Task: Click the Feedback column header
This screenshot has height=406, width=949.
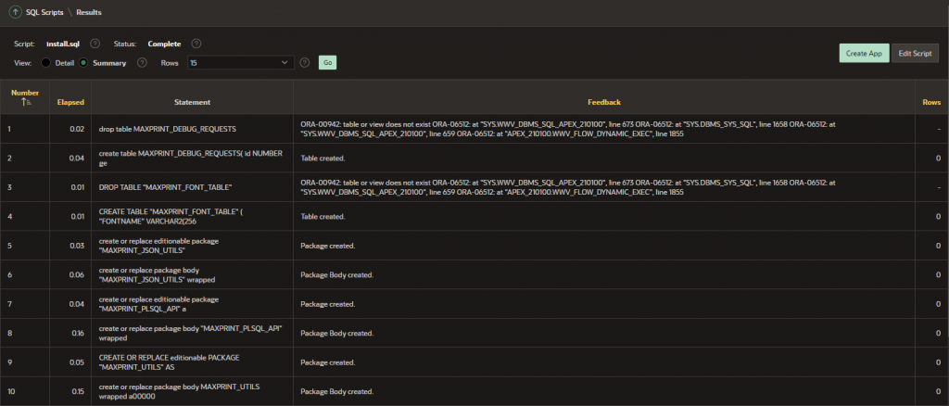Action: (603, 101)
